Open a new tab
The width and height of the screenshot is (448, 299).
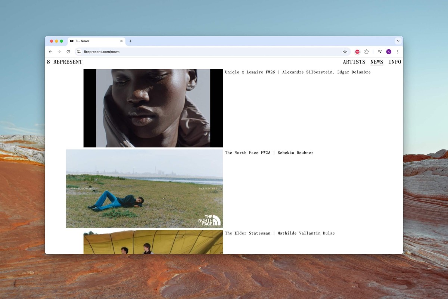pyautogui.click(x=130, y=41)
